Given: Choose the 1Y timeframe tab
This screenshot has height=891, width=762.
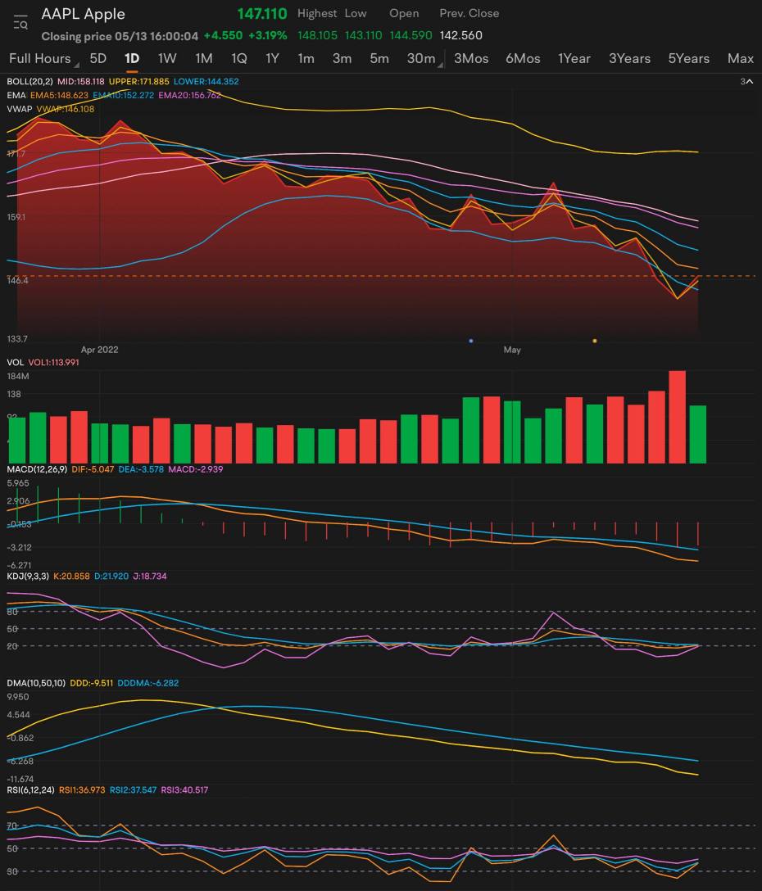Looking at the screenshot, I should click(272, 58).
